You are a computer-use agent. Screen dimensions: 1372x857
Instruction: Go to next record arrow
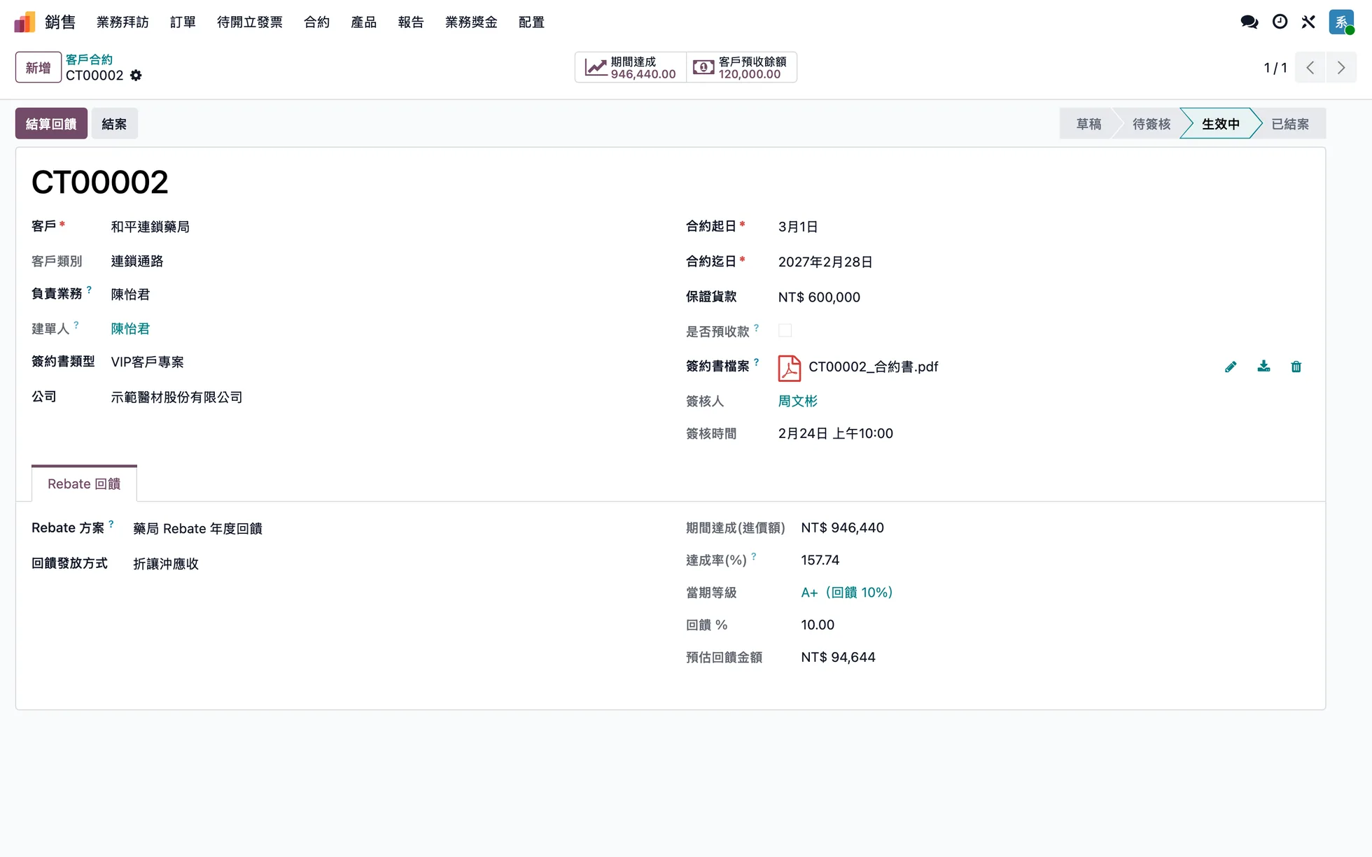click(x=1341, y=68)
